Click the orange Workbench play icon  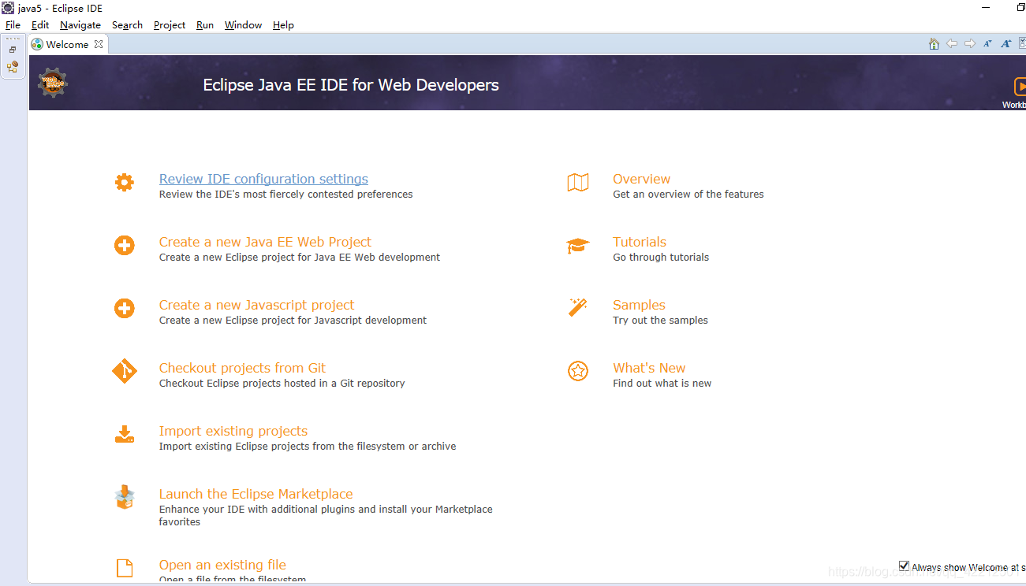(1020, 87)
